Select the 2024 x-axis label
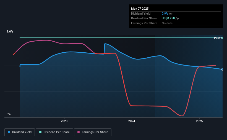Viewport: 227px width, 140px height. (x=132, y=121)
